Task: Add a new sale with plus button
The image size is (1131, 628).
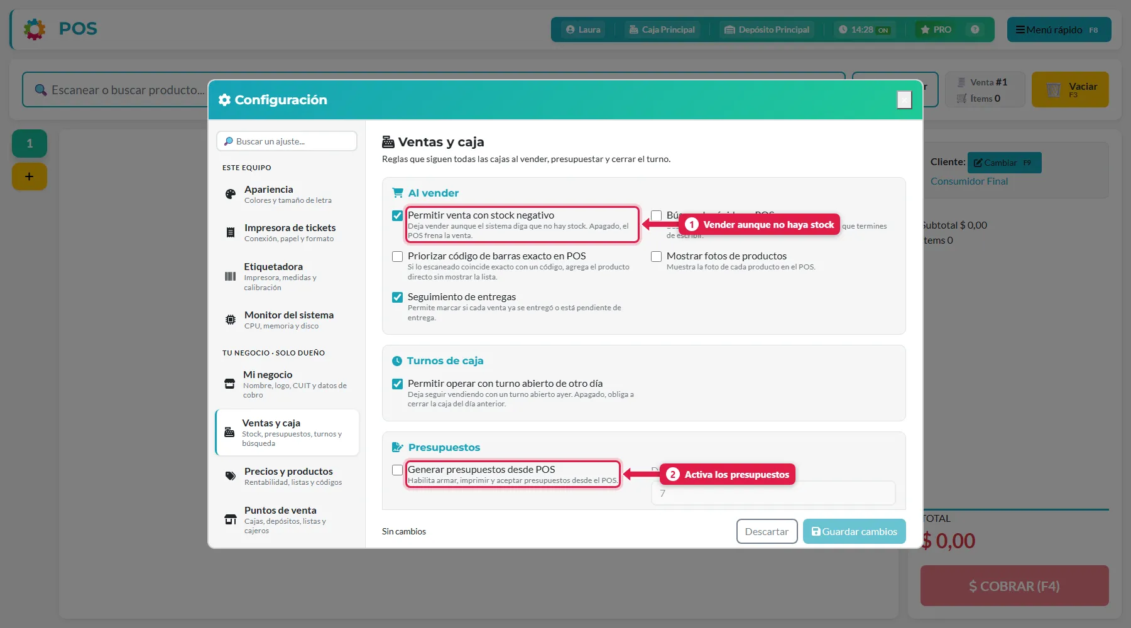Action: pos(30,176)
